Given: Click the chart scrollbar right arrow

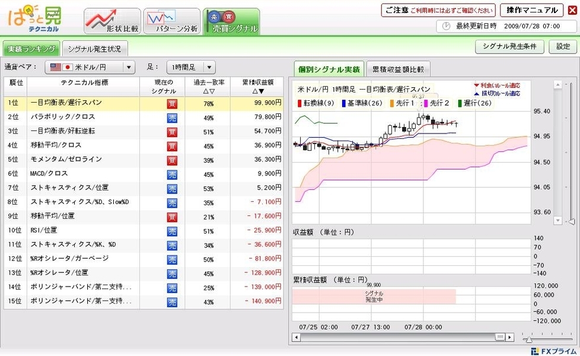Looking at the screenshot, I should [509, 337].
